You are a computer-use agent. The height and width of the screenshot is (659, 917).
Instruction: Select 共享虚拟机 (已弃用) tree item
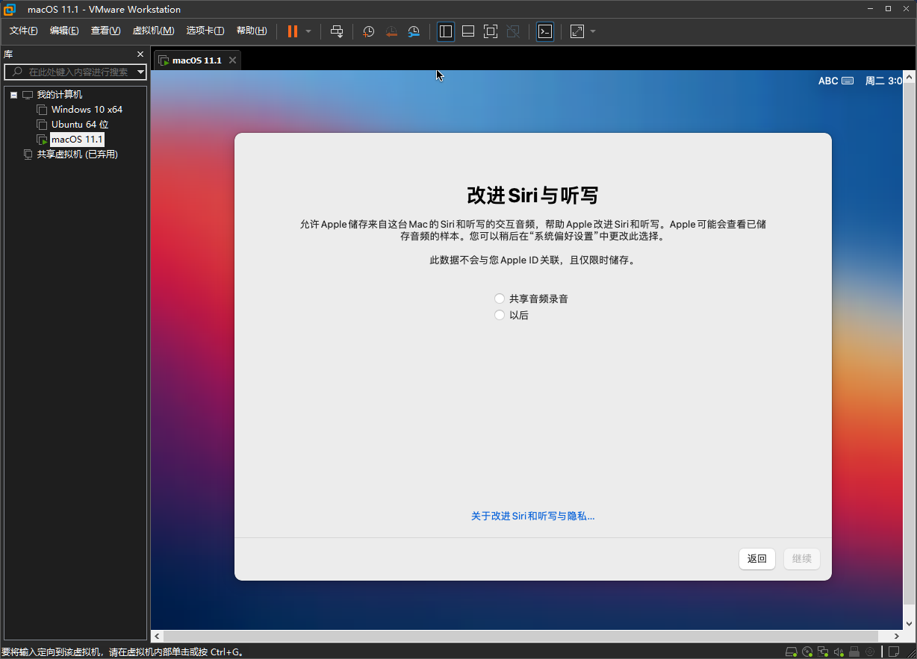click(x=78, y=154)
